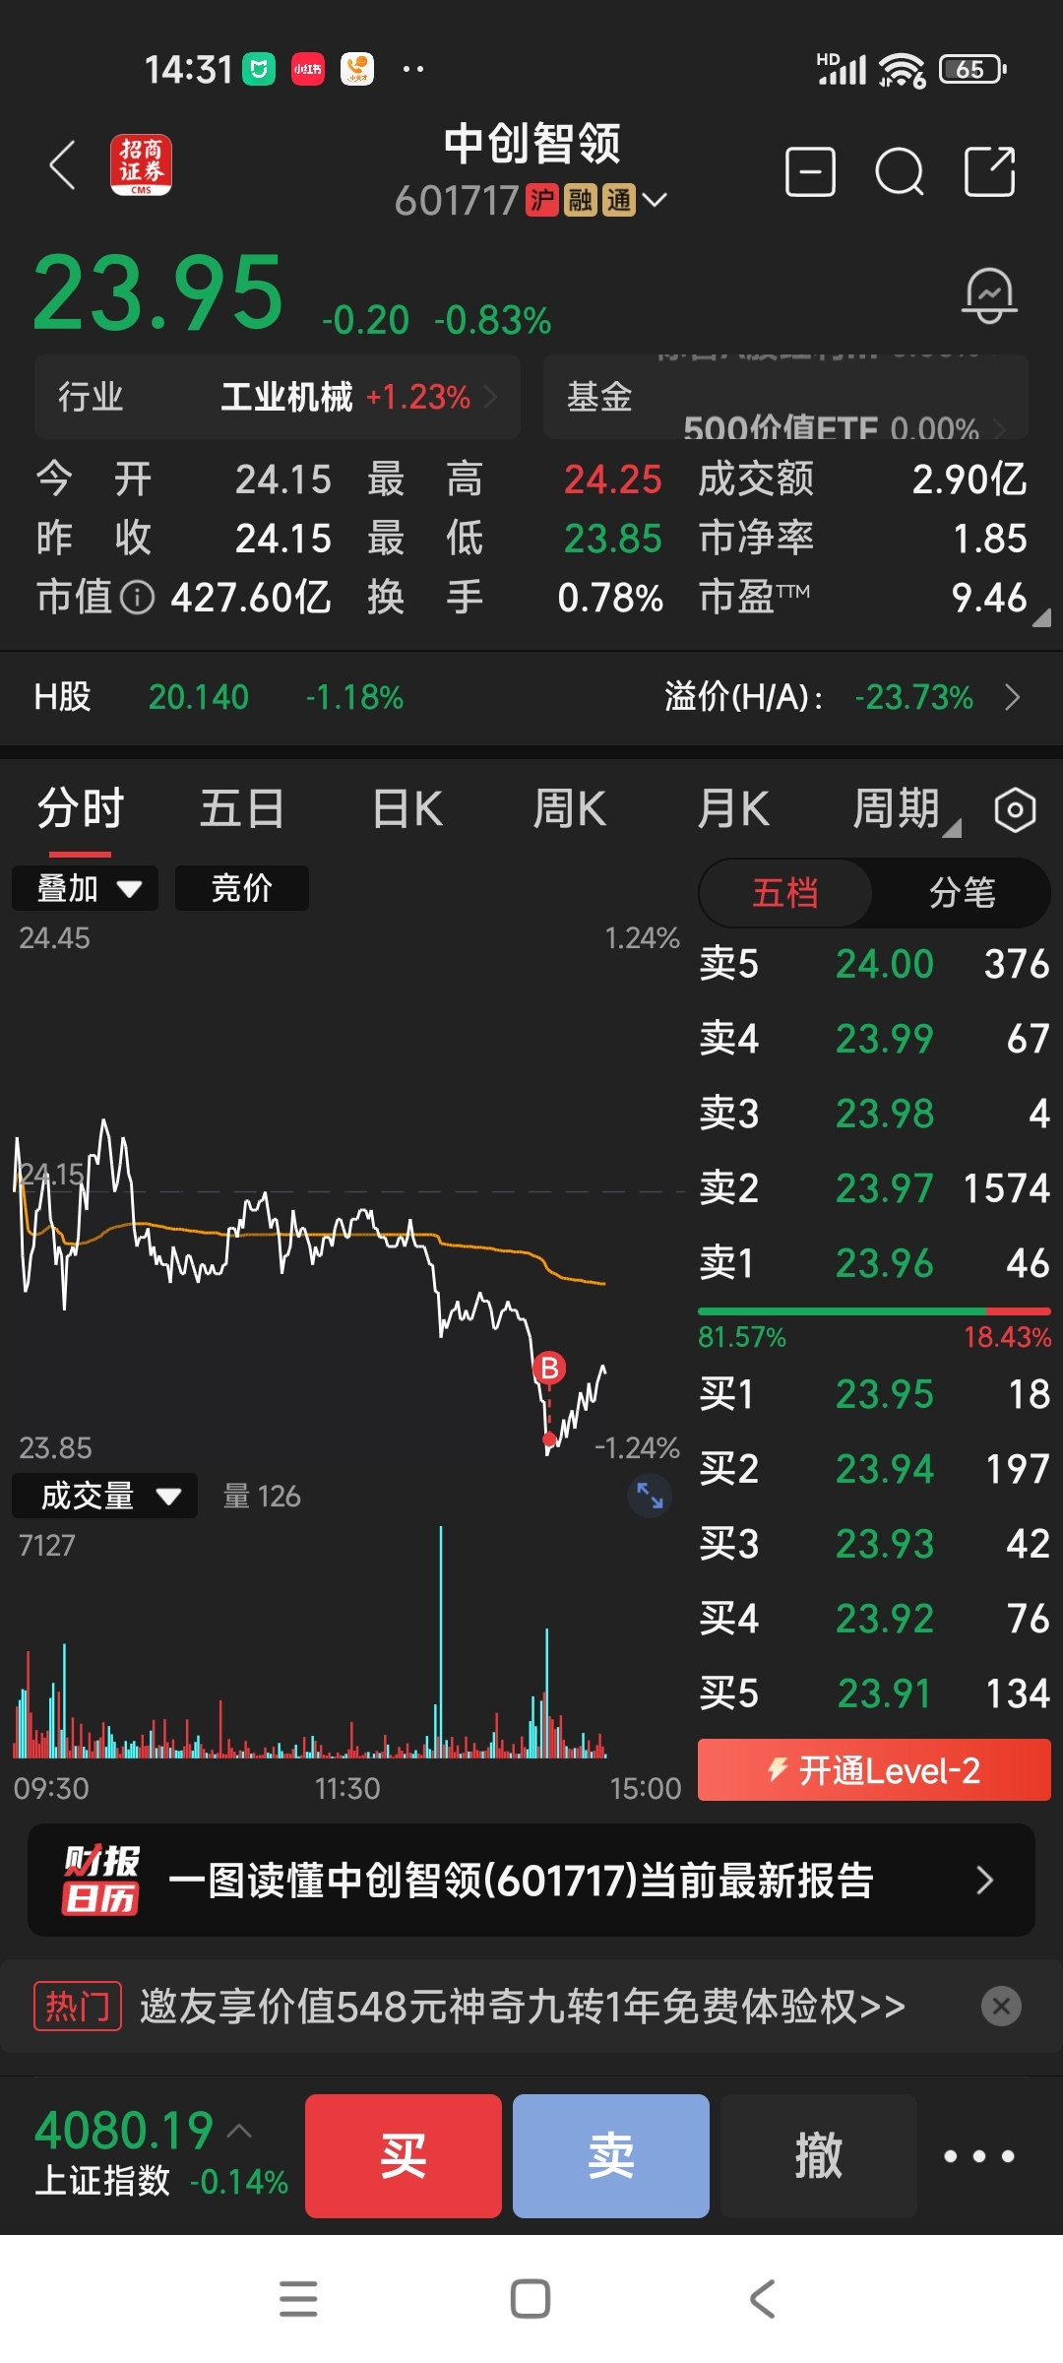Toggle 竞价 auction display
The image size is (1063, 2363).
[242, 888]
